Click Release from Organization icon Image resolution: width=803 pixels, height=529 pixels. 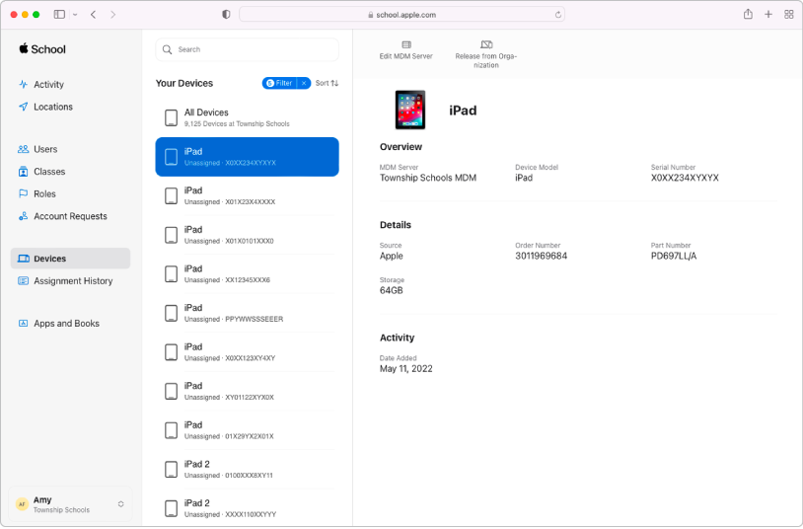coord(485,45)
